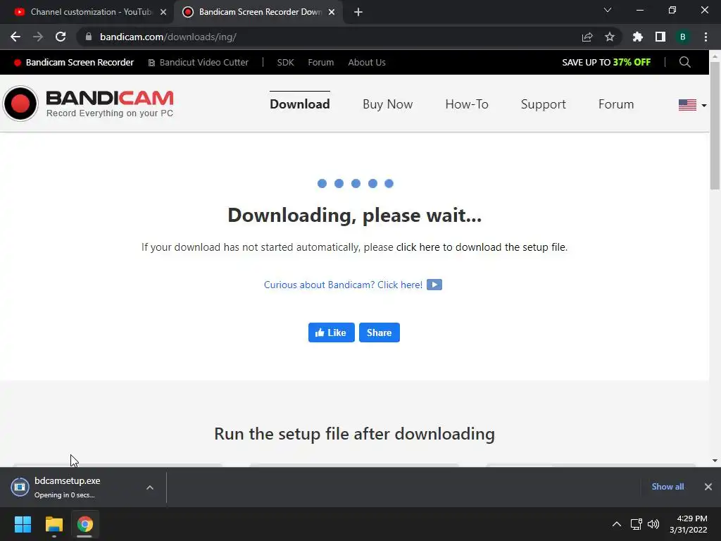Open a new browser tab
Viewport: 721px width, 541px height.
pyautogui.click(x=358, y=12)
